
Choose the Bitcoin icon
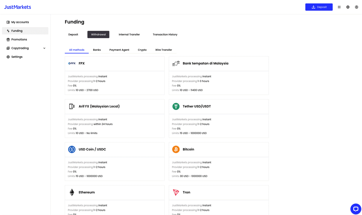click(x=176, y=149)
